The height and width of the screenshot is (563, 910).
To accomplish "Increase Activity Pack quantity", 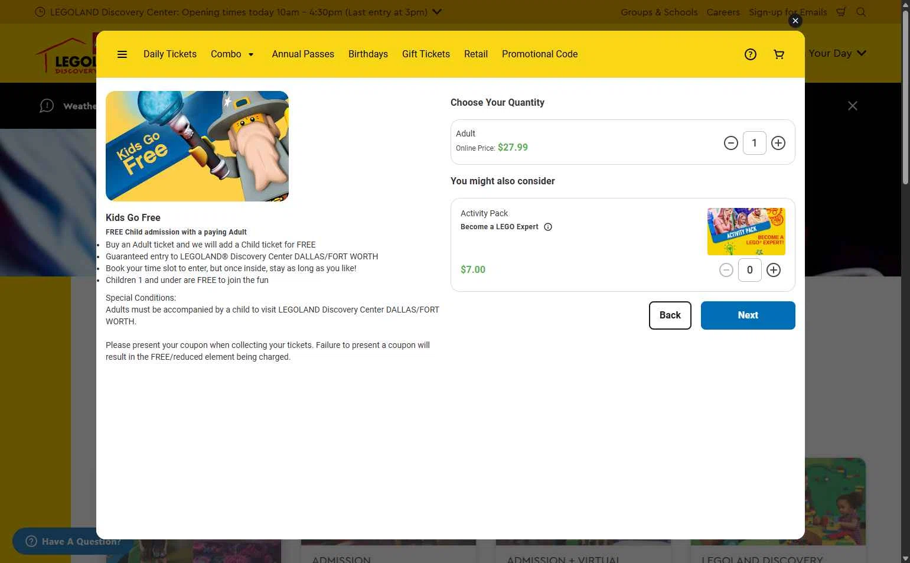I will pyautogui.click(x=774, y=270).
